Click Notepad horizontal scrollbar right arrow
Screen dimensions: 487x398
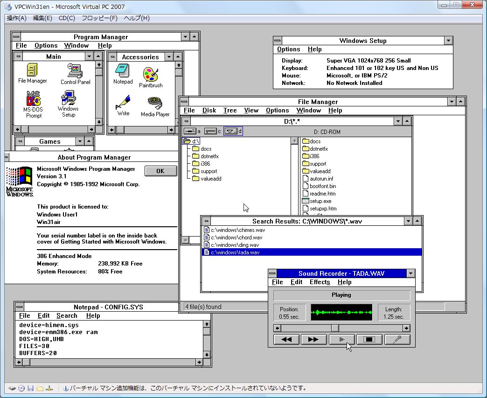point(199,362)
